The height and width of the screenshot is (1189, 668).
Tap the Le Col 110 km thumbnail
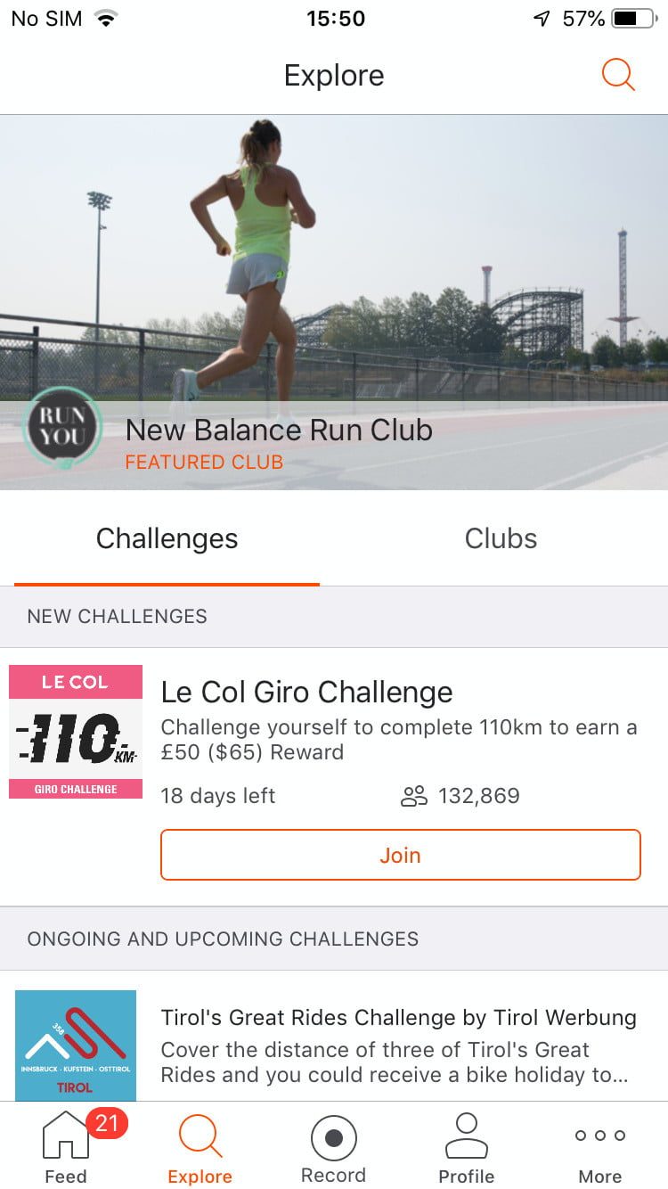tap(76, 732)
